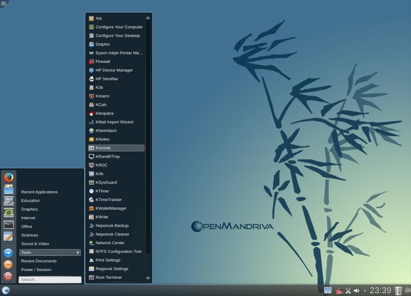Open the Office category
The width and height of the screenshot is (411, 296).
26,226
